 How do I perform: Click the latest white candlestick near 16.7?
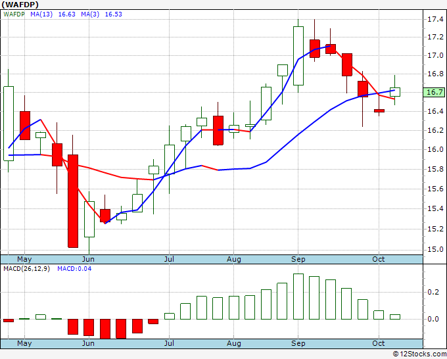point(395,92)
